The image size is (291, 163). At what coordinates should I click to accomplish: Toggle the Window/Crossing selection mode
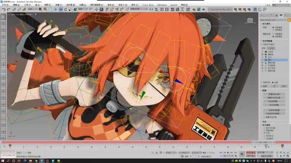pos(55,9)
